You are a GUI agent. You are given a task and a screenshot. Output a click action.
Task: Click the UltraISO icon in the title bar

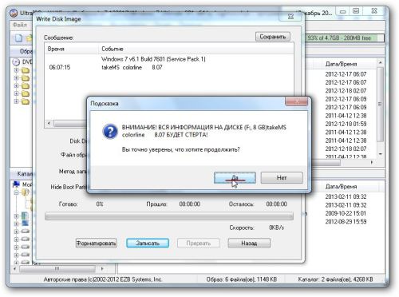point(14,13)
